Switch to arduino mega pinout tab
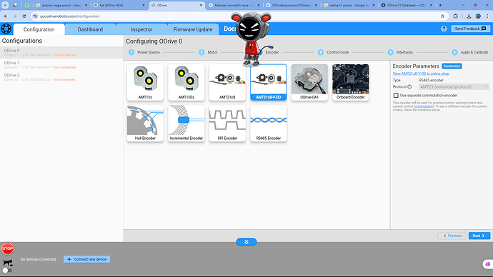Image resolution: width=493 pixels, height=277 pixels. (61, 5)
